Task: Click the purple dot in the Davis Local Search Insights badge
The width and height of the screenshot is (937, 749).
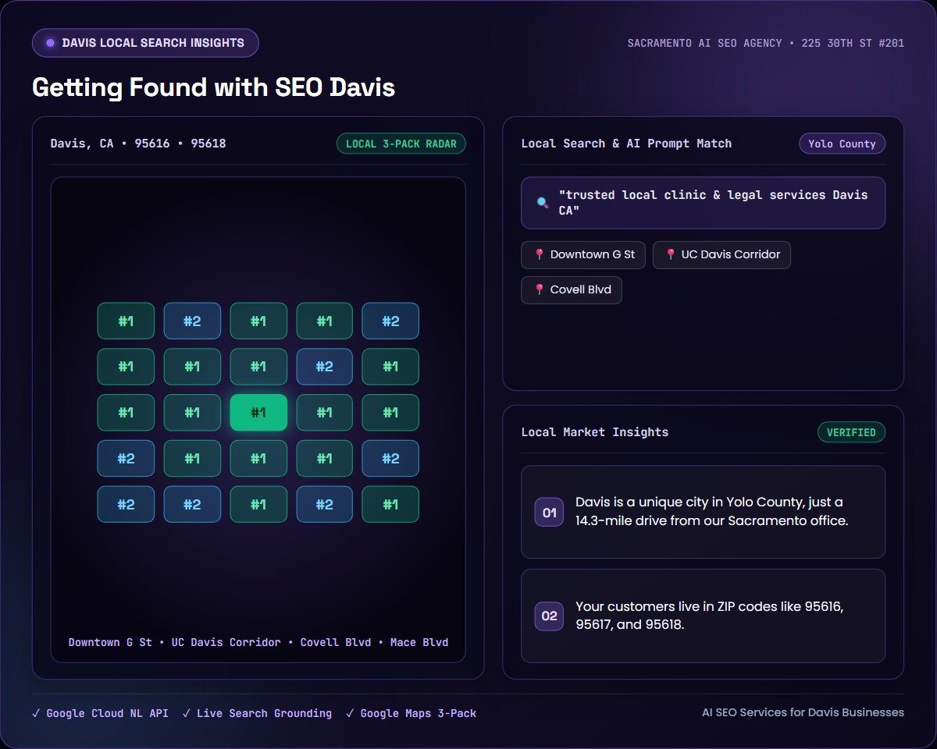Action: tap(50, 43)
